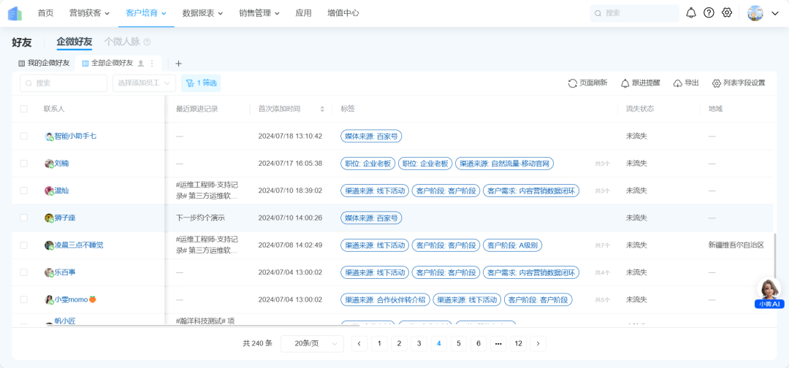The image size is (789, 368).
Task: Click the contact search input field
Action: [x=64, y=83]
